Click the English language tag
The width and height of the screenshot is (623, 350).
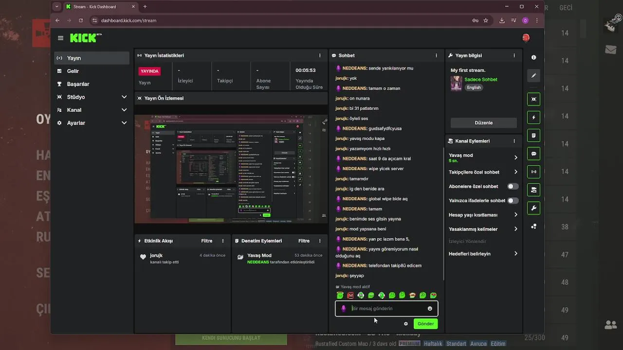click(474, 87)
